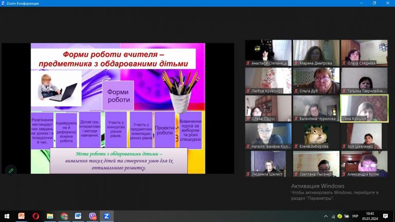395x222 pixels.
Task: Open PowerPoint from the taskbar
Action: pos(22,216)
